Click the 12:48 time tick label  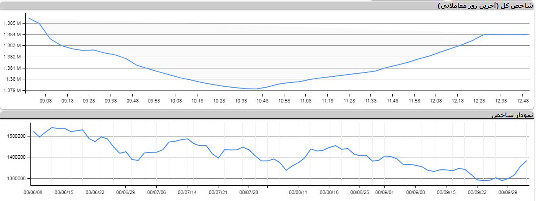pyautogui.click(x=522, y=101)
